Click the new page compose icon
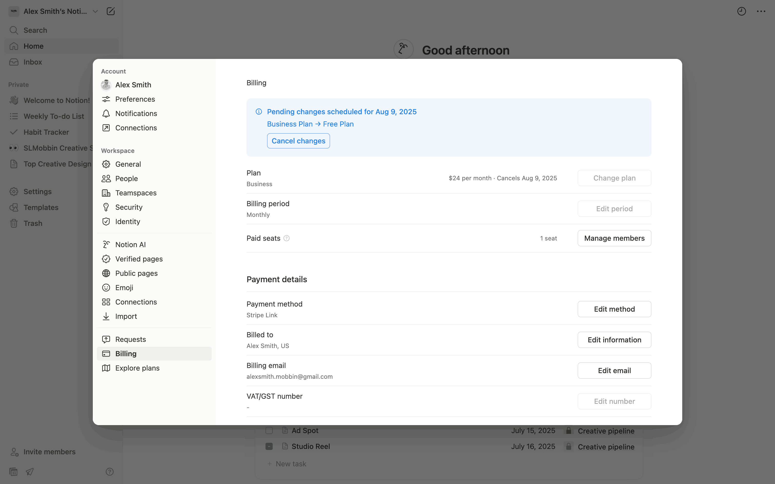The height and width of the screenshot is (484, 775). pos(110,11)
